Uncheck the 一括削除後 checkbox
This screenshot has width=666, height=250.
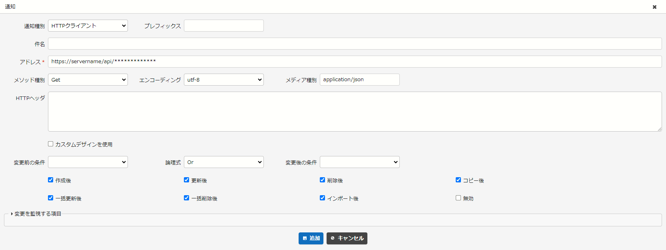coord(187,198)
